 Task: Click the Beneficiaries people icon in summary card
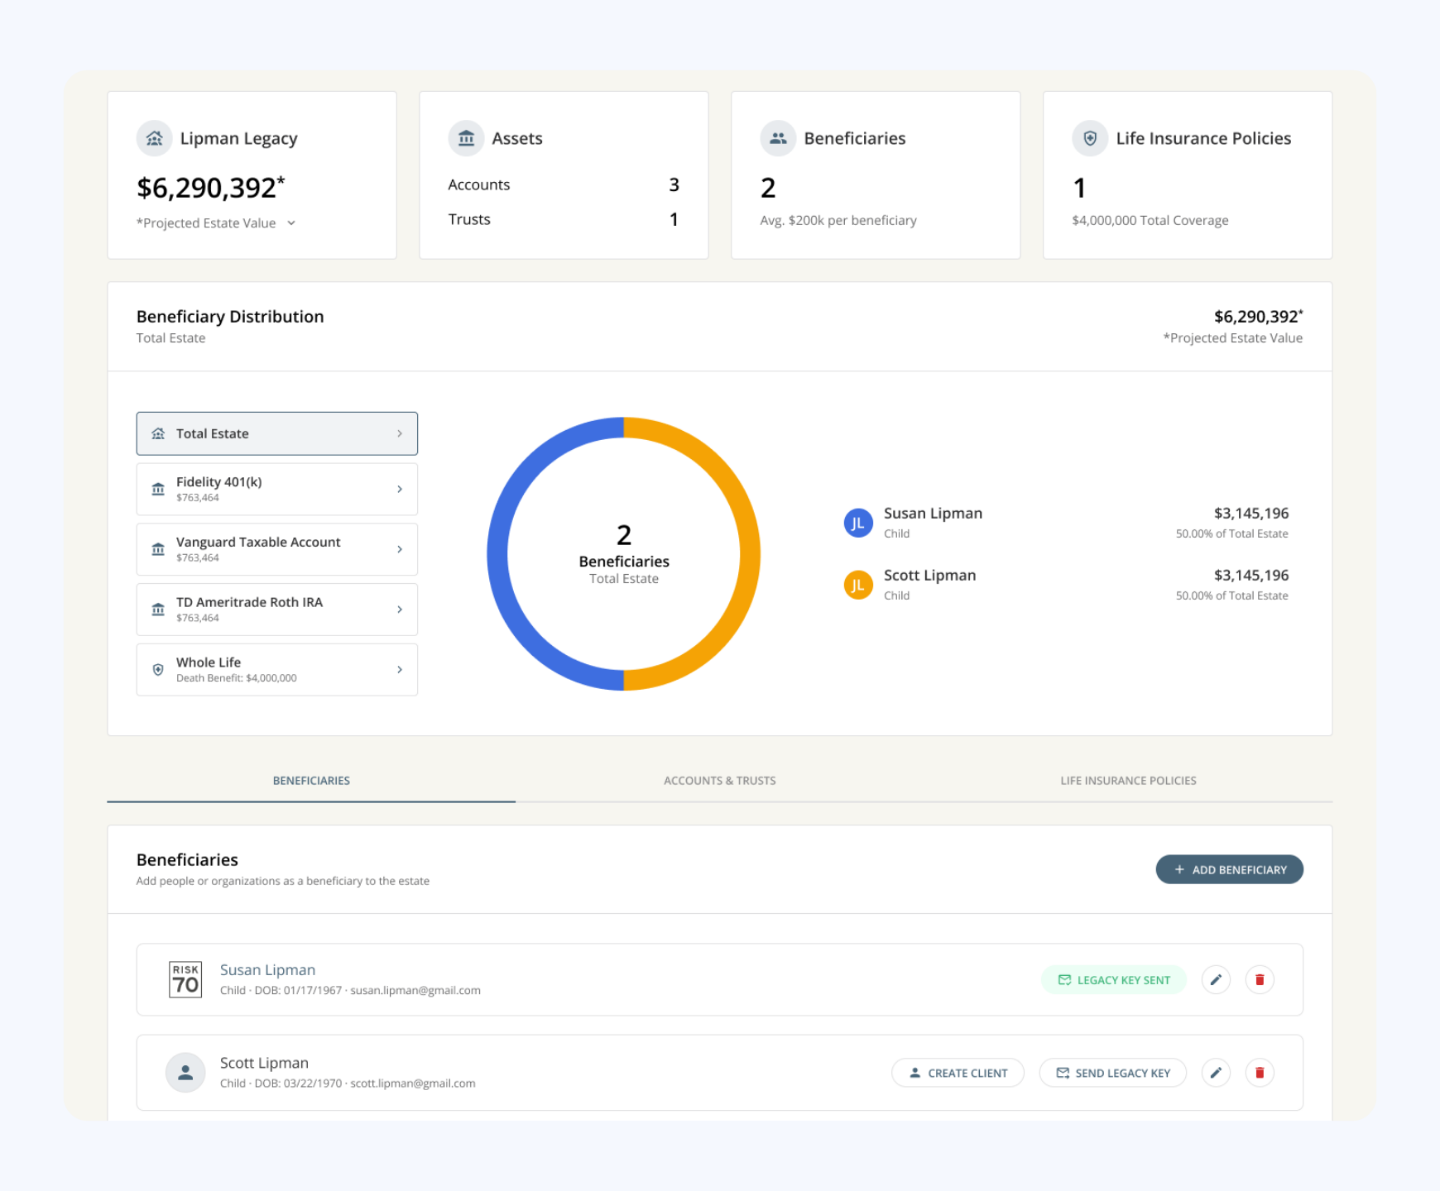(778, 138)
